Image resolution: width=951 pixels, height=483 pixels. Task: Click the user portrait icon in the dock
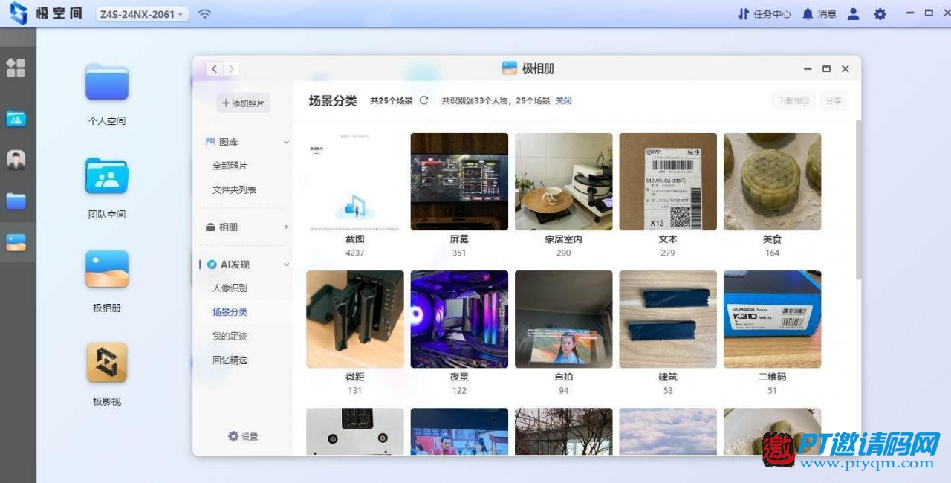pyautogui.click(x=16, y=159)
